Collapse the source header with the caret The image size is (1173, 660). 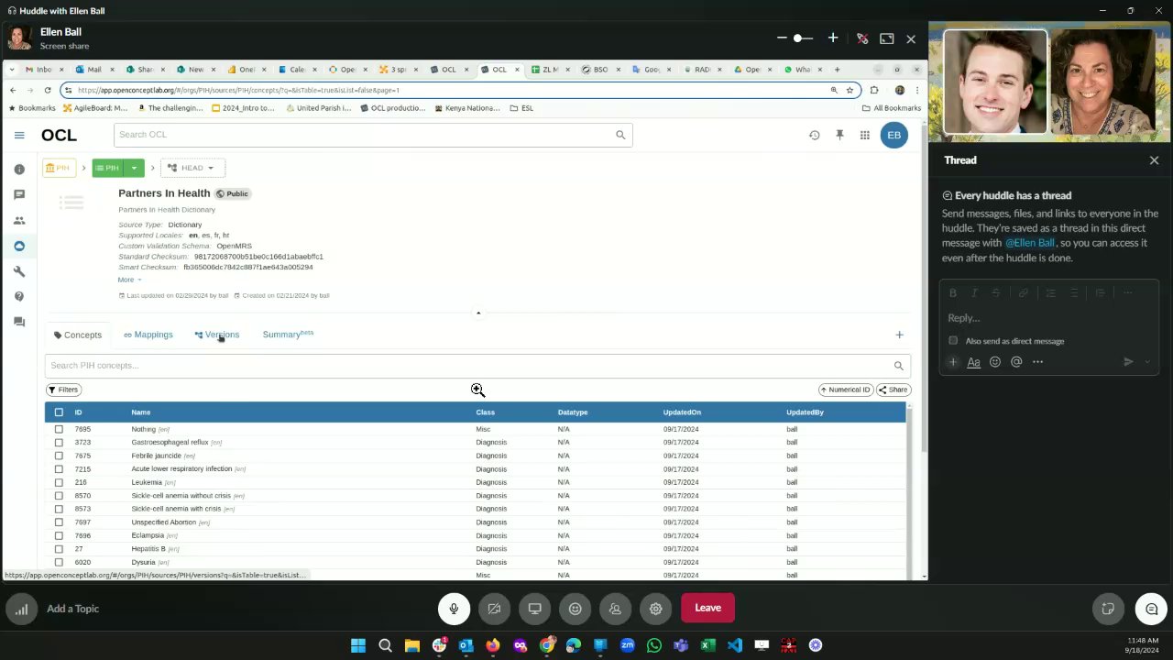(x=477, y=313)
